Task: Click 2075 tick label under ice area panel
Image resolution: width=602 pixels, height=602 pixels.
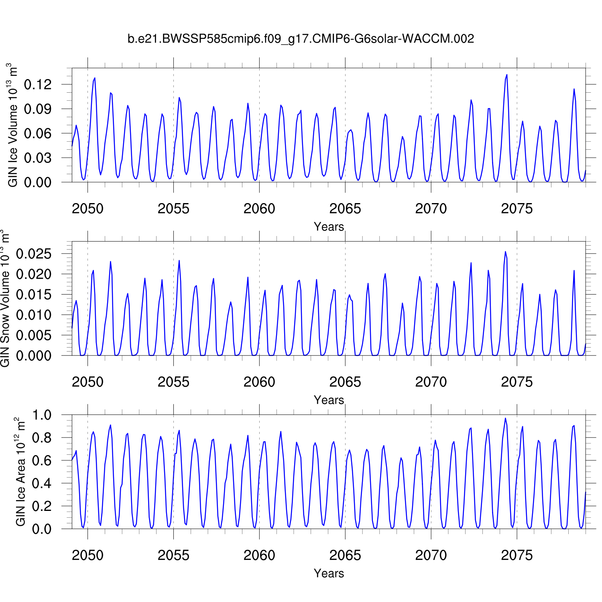Action: 517,555
